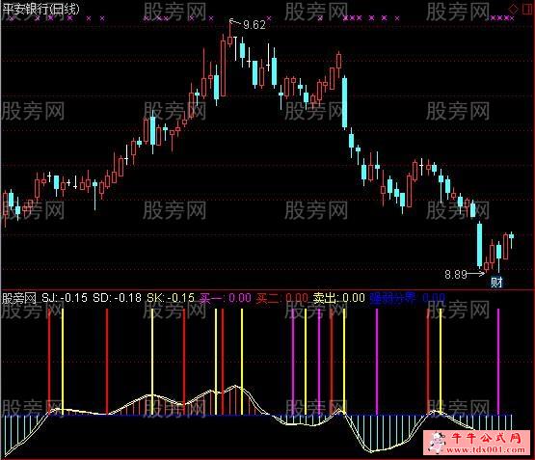Screen dimensions: 535x460
Task: Select the 平安银行(日线) chart title
Action: pyautogui.click(x=40, y=9)
